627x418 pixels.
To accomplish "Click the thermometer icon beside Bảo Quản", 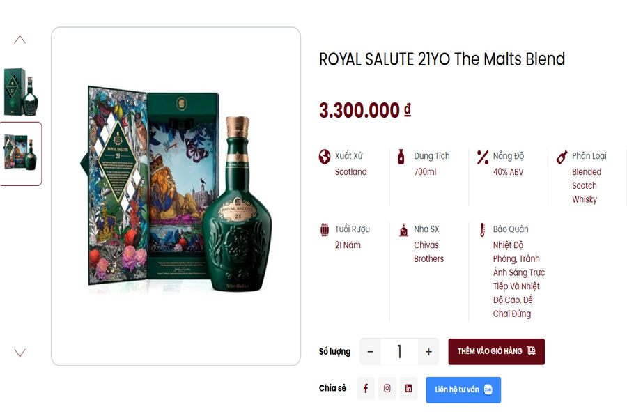I will click(x=482, y=230).
